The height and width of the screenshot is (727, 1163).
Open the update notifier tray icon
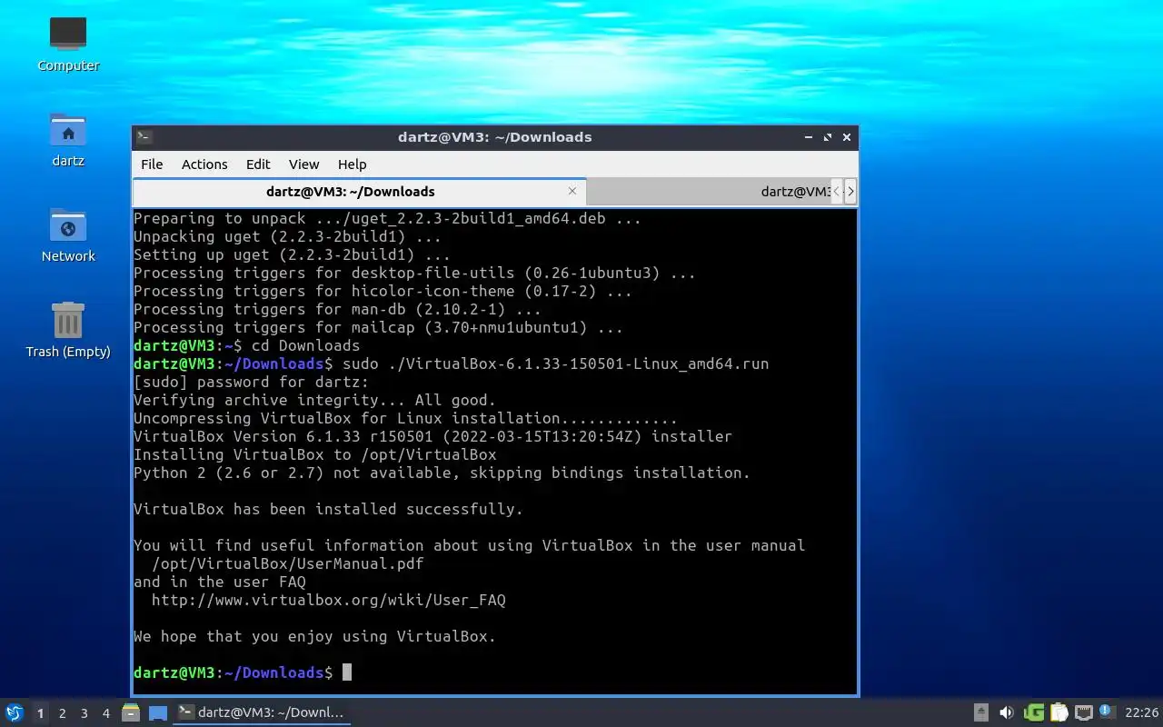point(1107,712)
